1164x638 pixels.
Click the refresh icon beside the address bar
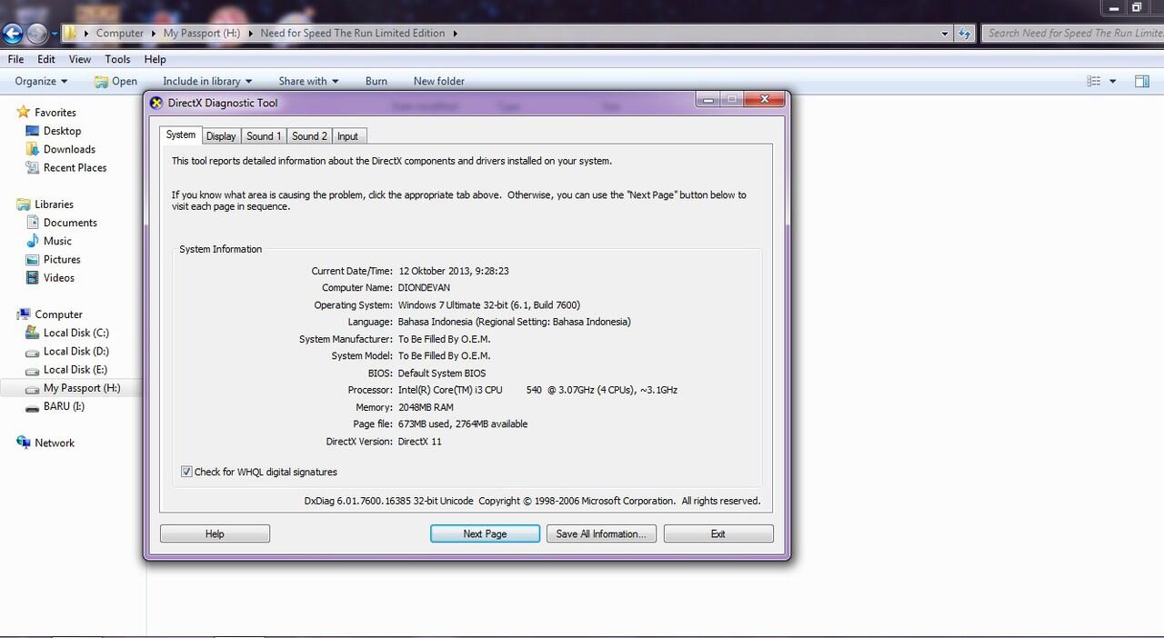coord(965,34)
